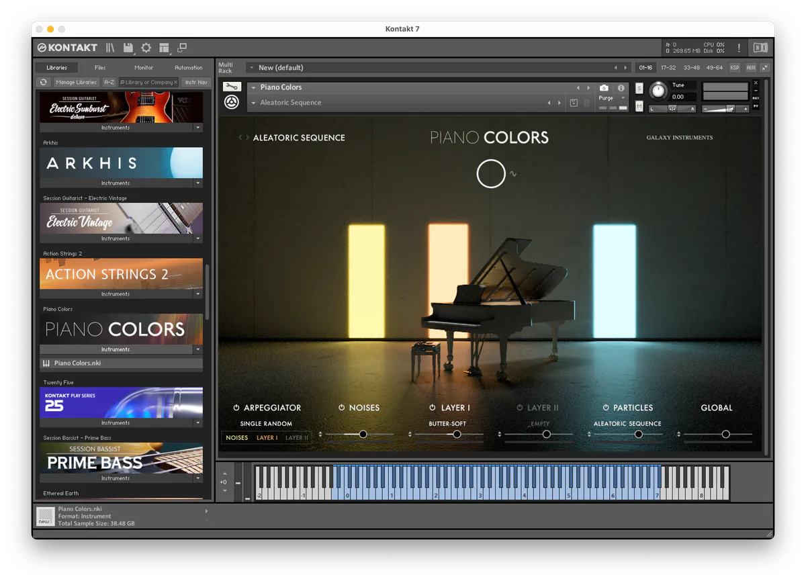The width and height of the screenshot is (806, 581).
Task: Save the current snapshot icon
Action: (x=574, y=103)
